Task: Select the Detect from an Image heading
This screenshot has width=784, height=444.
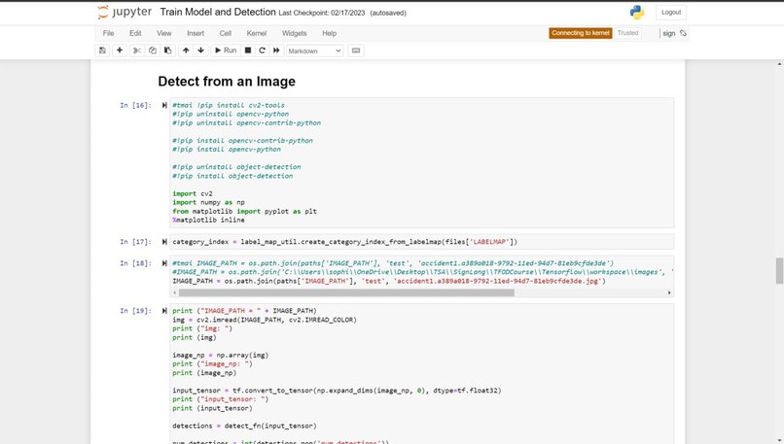Action: click(227, 82)
